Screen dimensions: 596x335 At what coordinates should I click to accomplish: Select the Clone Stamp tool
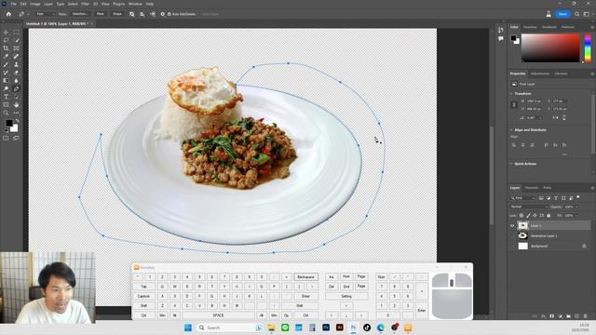coord(17,64)
